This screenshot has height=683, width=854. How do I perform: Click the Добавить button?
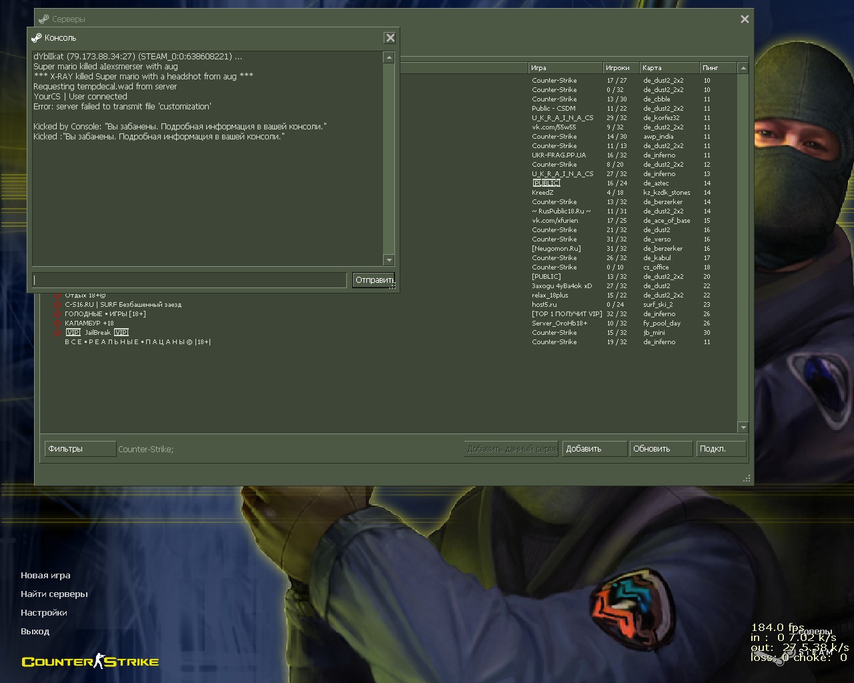[x=594, y=449]
